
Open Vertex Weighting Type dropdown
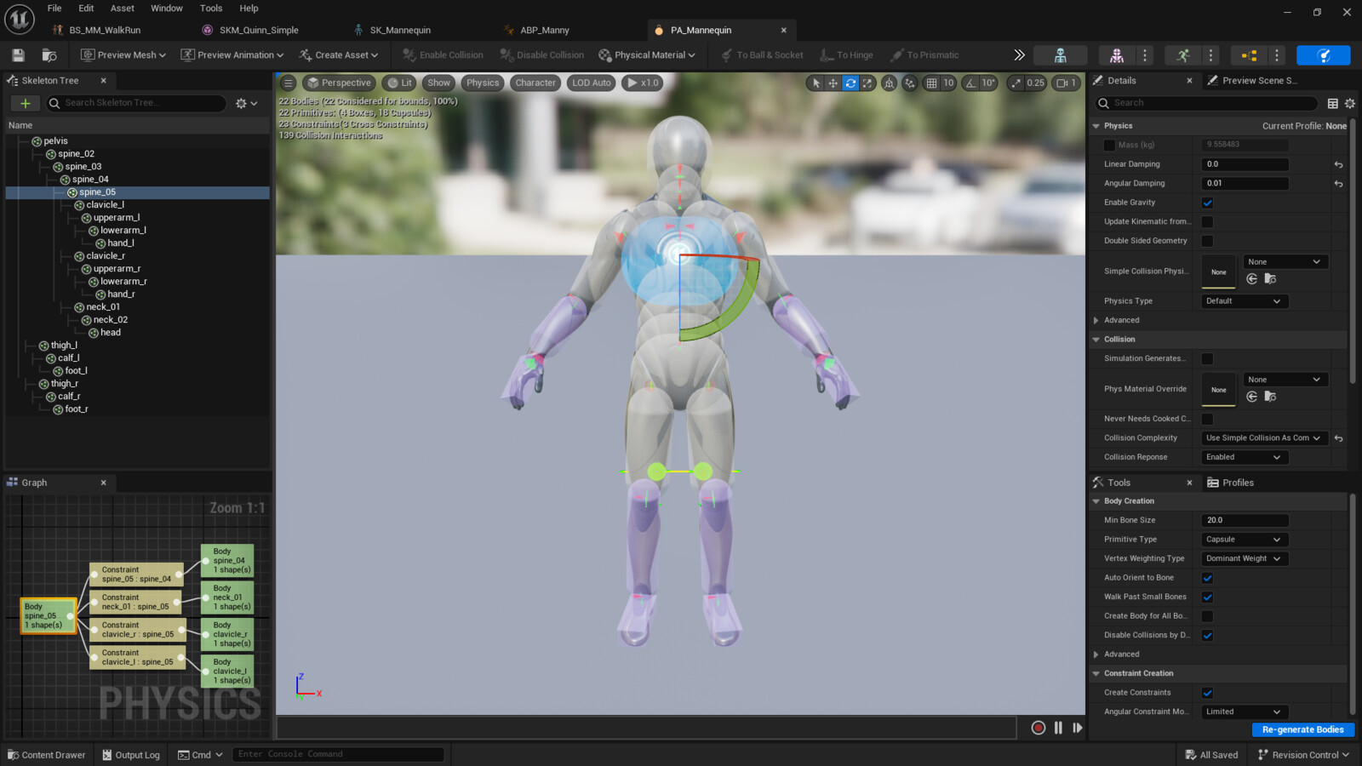coord(1244,558)
